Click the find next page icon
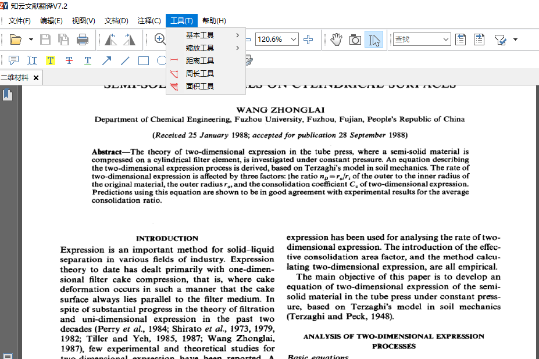 tap(479, 40)
